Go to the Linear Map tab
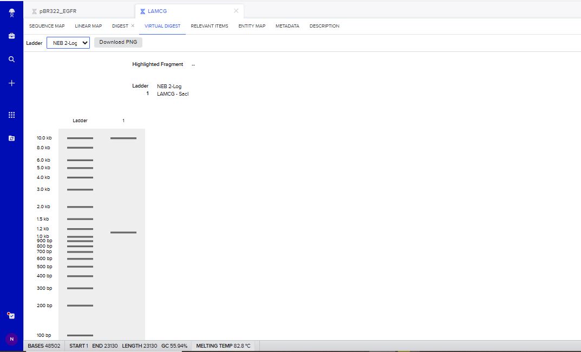The width and height of the screenshot is (581, 352). point(88,26)
